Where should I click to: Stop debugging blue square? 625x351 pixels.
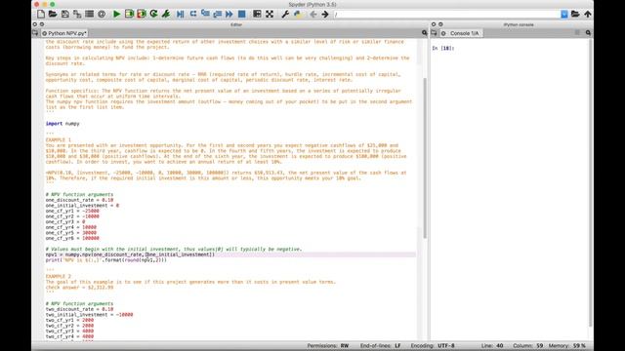pyautogui.click(x=241, y=14)
